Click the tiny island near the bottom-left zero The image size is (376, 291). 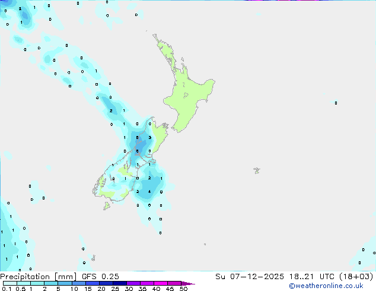(x=93, y=258)
